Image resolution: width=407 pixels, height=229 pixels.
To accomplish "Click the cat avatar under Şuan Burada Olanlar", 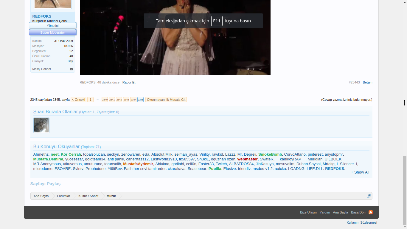I will (x=41, y=125).
